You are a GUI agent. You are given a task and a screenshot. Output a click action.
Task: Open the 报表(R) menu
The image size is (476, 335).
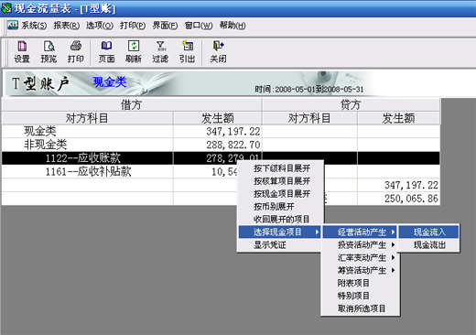(x=67, y=26)
